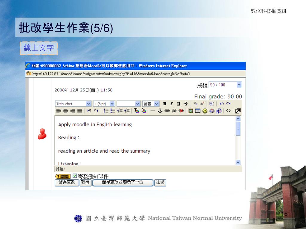Change the background fill color

143,111
